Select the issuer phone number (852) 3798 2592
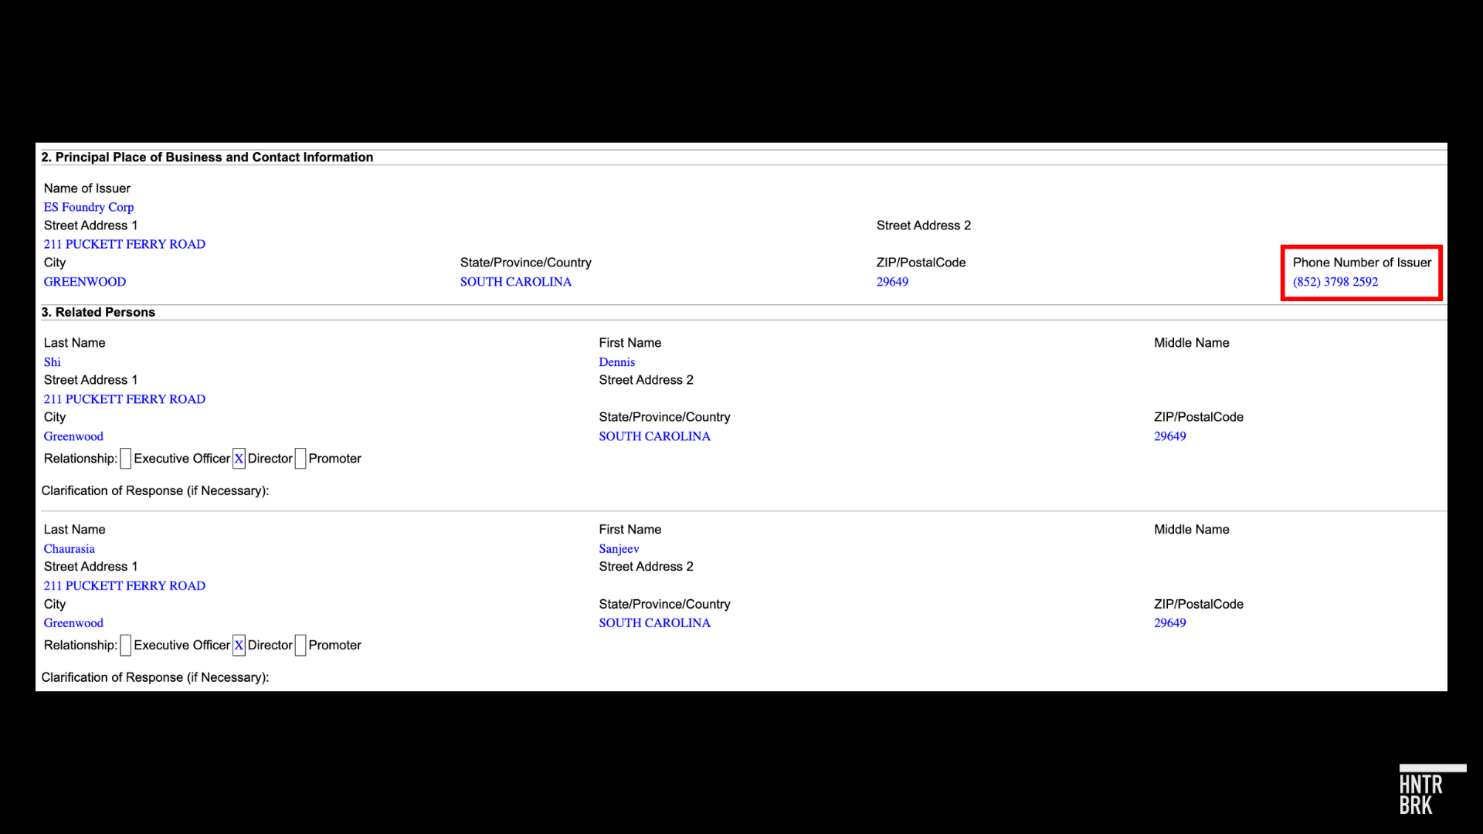 pyautogui.click(x=1335, y=282)
